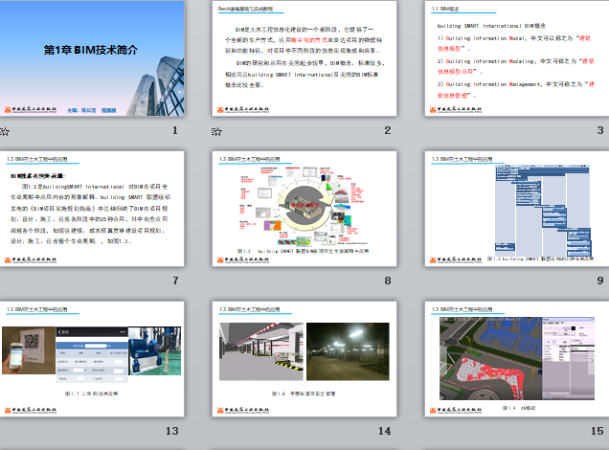The height and width of the screenshot is (450, 609).
Task: Click the slide number label 15
Action: (597, 431)
